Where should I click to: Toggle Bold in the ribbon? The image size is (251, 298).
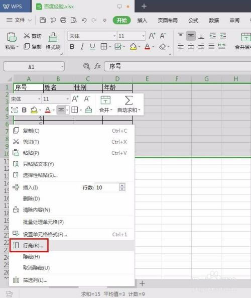coord(72,47)
